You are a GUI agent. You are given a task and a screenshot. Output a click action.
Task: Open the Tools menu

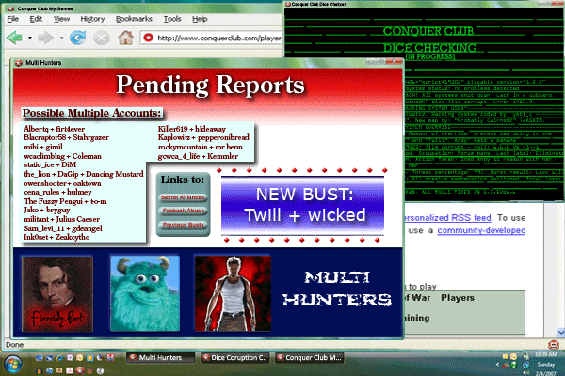click(172, 19)
